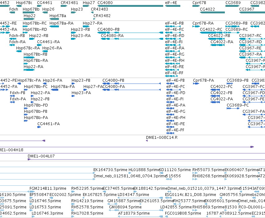Select the EK164730.5prime EST label

[110, 170]
